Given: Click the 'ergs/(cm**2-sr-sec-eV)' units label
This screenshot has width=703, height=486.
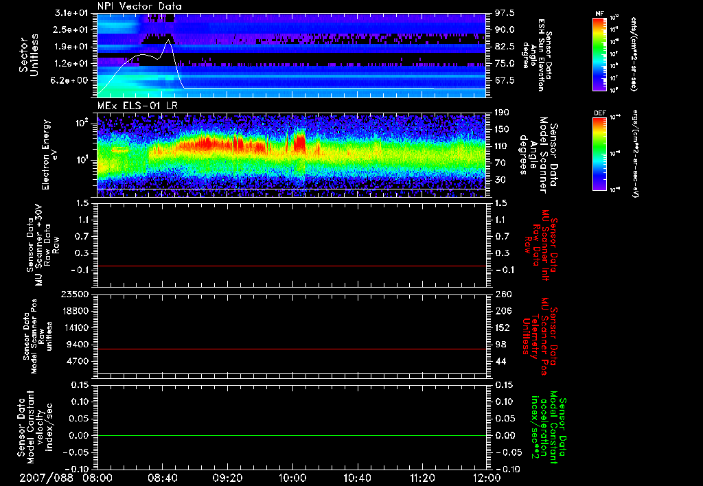Looking at the screenshot, I should coord(635,154).
